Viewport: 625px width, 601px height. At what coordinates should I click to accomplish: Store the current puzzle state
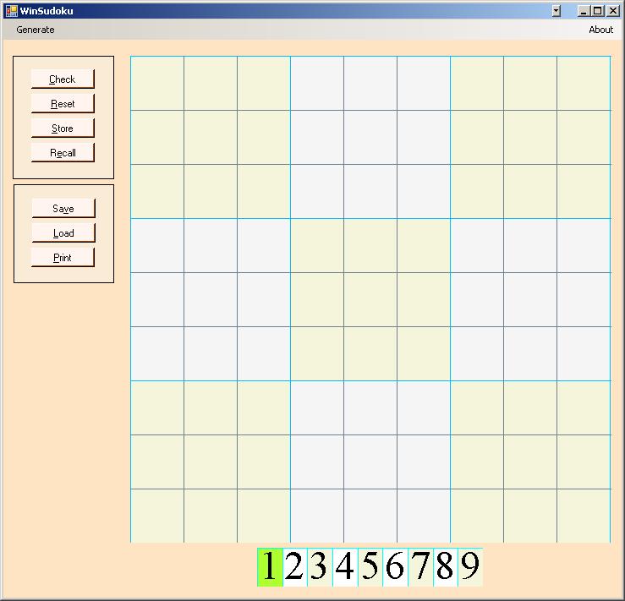(x=63, y=128)
